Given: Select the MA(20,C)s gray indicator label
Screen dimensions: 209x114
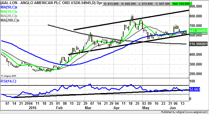Looking at the screenshot, I should [x=9, y=16].
